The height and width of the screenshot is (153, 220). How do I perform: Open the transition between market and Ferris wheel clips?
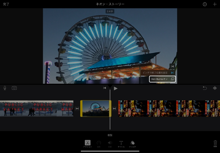[x=77, y=108]
